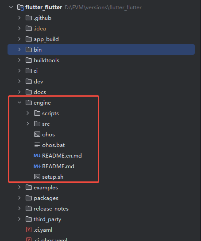This screenshot has width=201, height=241.
Task: Expand the bin folder chevron
Action: (x=19, y=49)
